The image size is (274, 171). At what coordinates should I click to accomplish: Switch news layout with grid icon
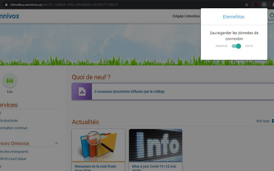pyautogui.click(x=273, y=121)
